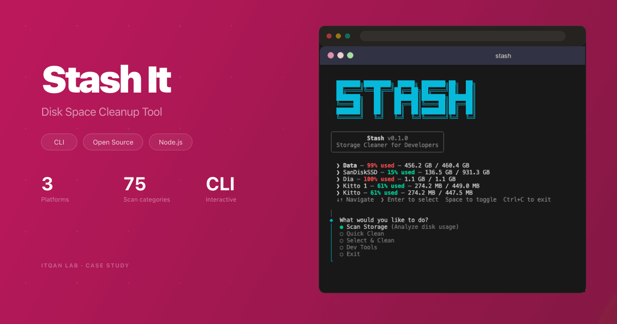Select the Exit option
The width and height of the screenshot is (617, 324).
pos(353,254)
